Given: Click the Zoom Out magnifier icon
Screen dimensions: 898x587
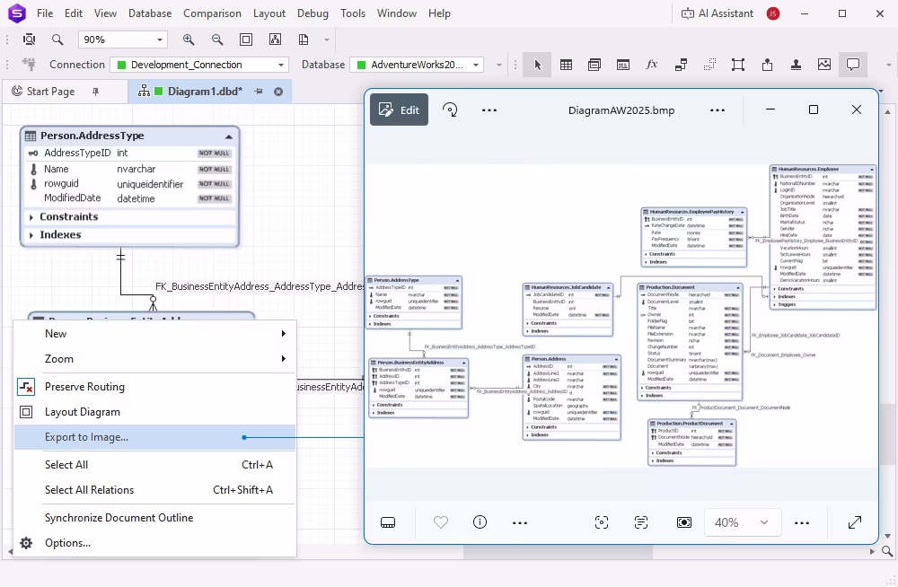Looking at the screenshot, I should (217, 39).
